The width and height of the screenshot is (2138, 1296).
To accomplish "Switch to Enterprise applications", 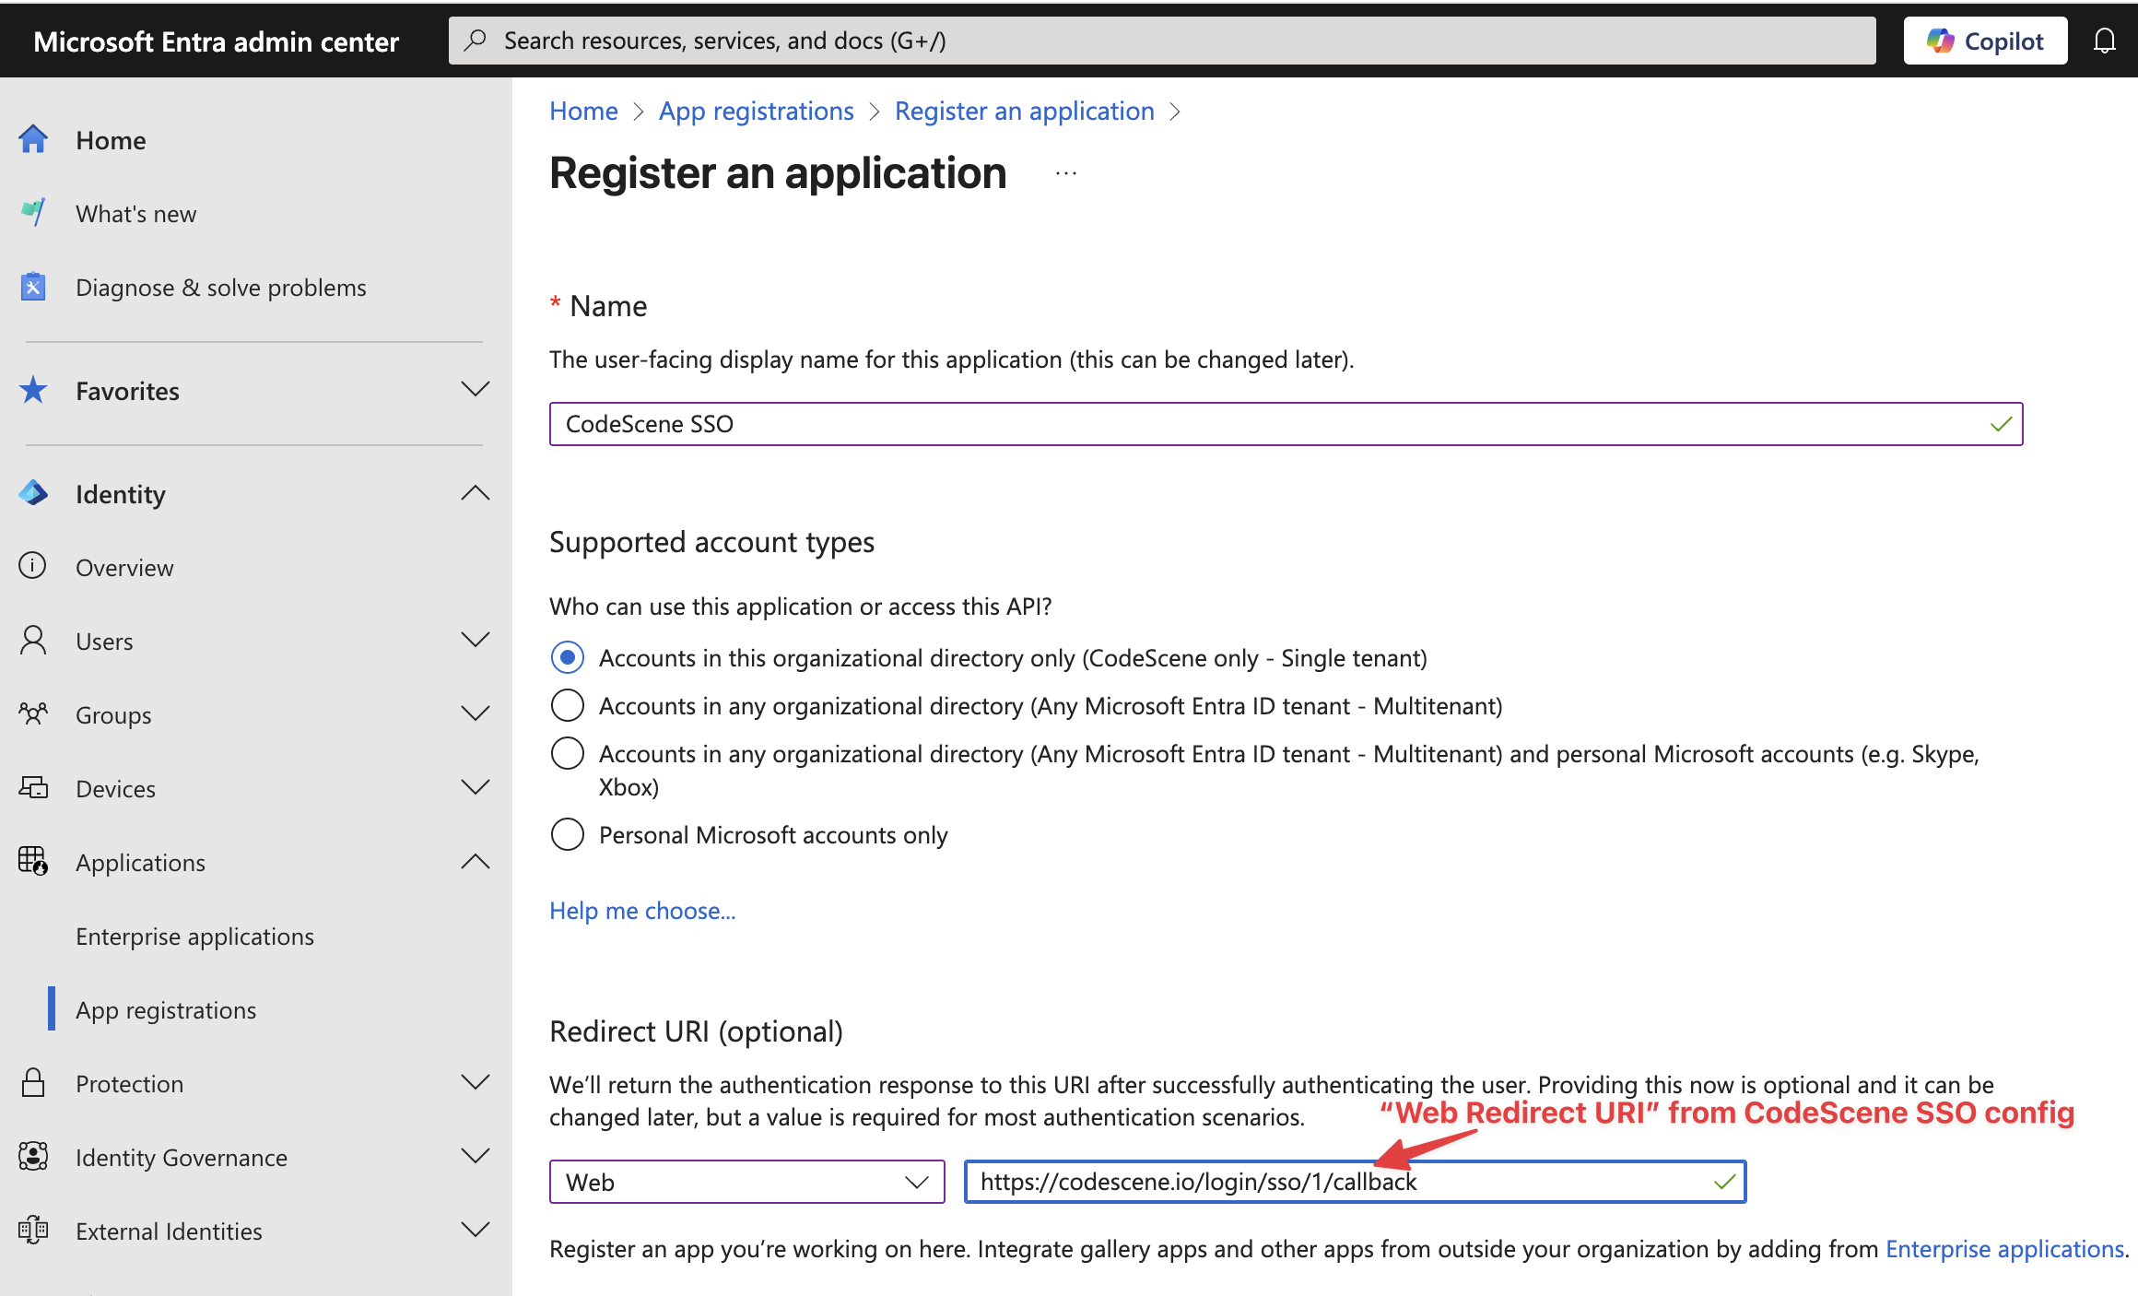I will [194, 936].
